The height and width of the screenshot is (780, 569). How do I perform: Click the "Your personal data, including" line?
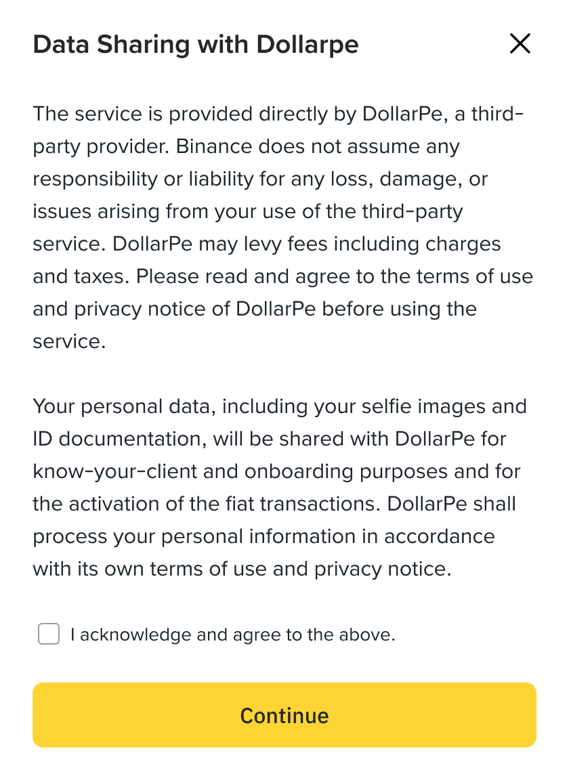pyautogui.click(x=279, y=407)
